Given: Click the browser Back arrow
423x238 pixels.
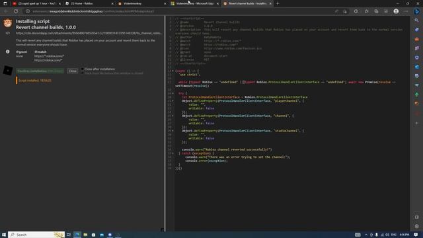Looking at the screenshot, I should tap(6, 11).
